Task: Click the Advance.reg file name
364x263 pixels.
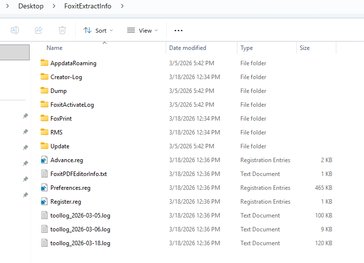Action: pos(67,160)
